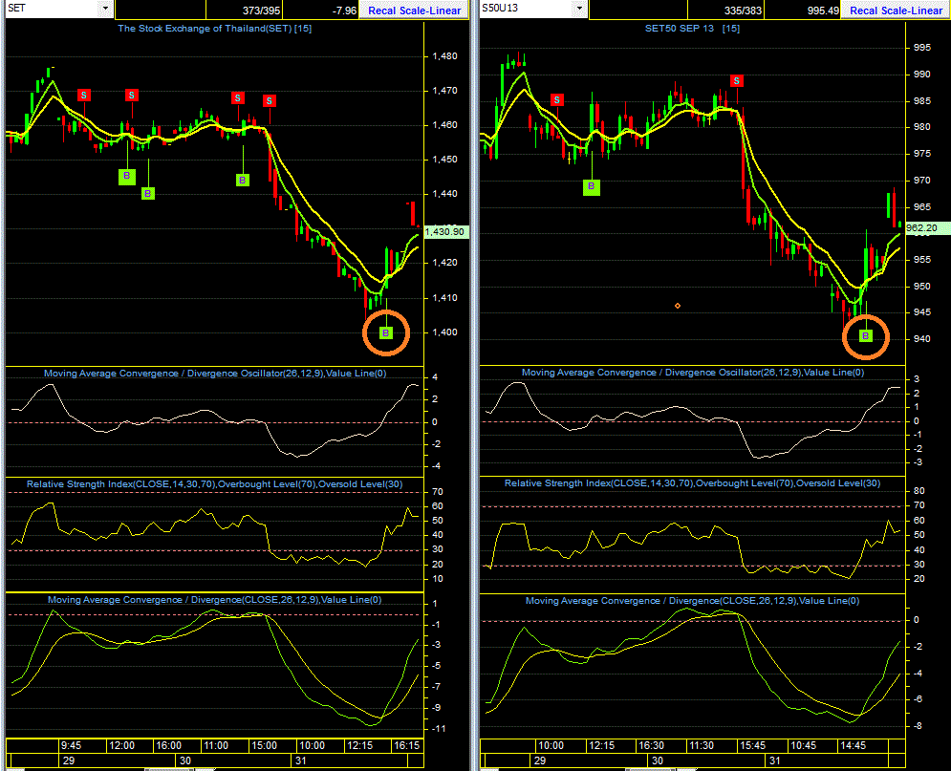Click the 16:15 time label on SET axis
The height and width of the screenshot is (771, 951).
(406, 745)
